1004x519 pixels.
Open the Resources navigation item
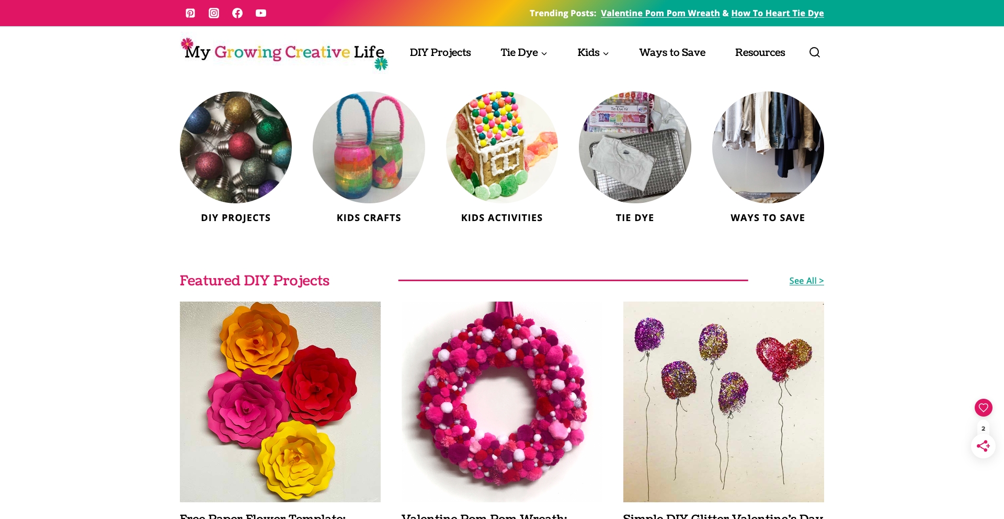[x=760, y=52]
